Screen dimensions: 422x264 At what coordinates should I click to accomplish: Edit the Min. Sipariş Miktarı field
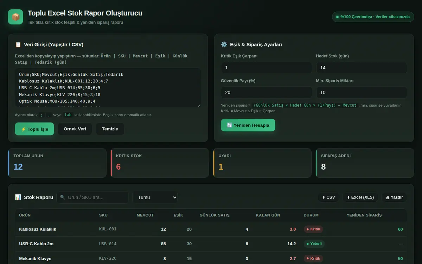pyautogui.click(x=362, y=92)
